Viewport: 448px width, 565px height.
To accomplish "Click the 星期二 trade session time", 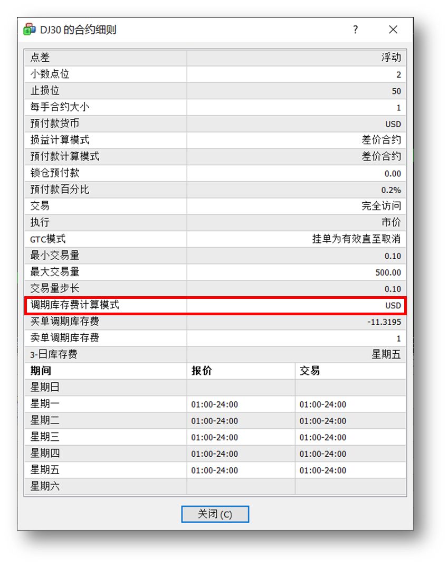I will (323, 421).
